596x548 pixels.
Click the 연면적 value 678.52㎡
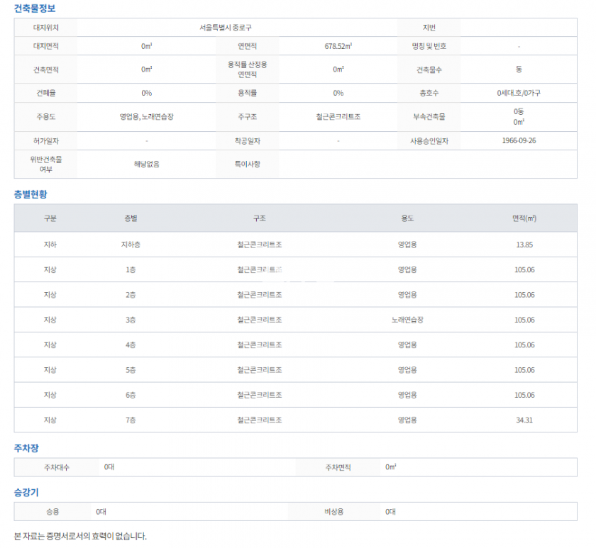tap(338, 46)
